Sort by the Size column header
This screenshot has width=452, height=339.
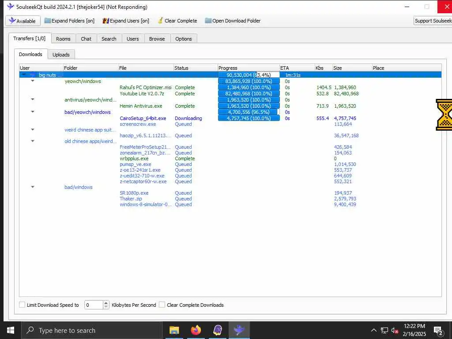coord(352,68)
